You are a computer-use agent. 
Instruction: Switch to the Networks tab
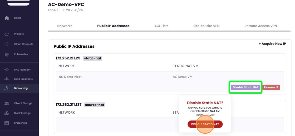click(x=65, y=26)
